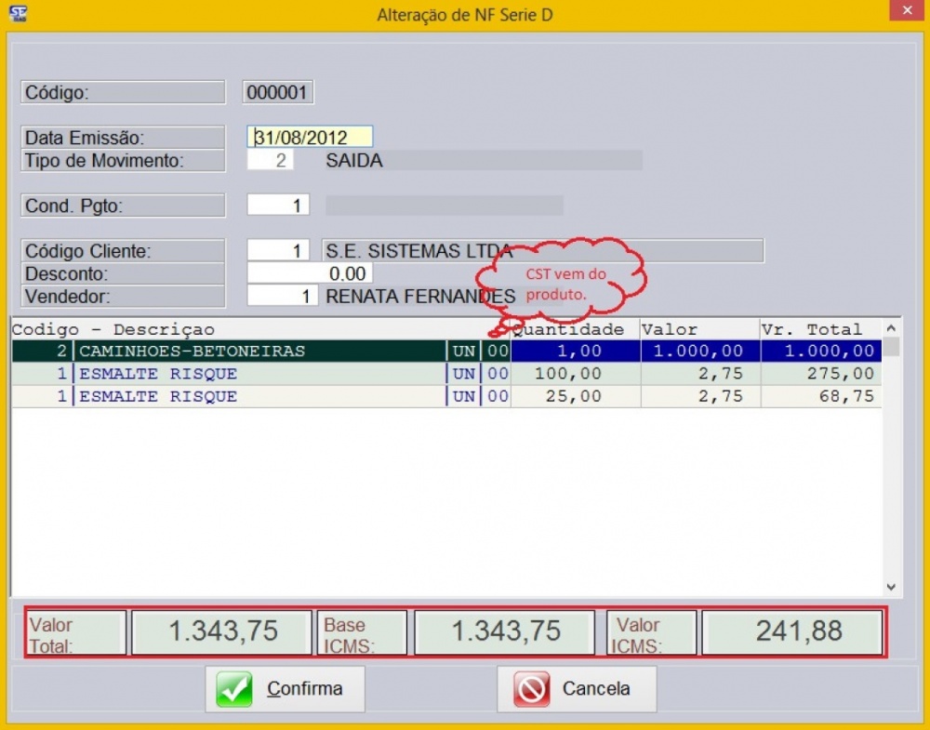Click the Desconto input showing 0.00
Screen dimensions: 930x730
point(310,272)
